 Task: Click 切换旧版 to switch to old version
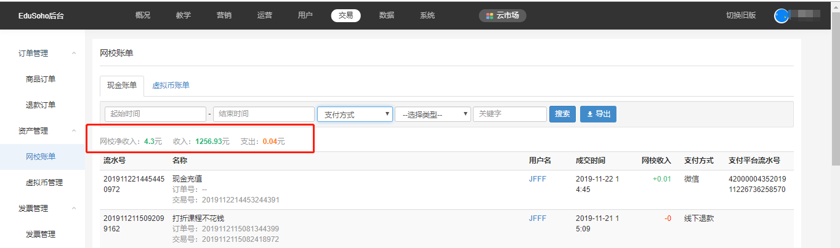point(740,16)
